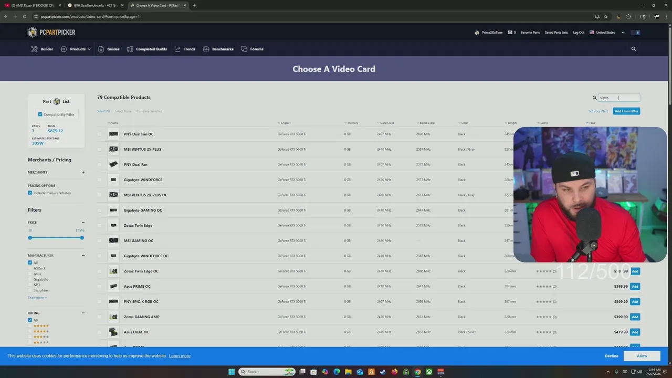Click the product search input field
The width and height of the screenshot is (672, 378).
point(619,98)
